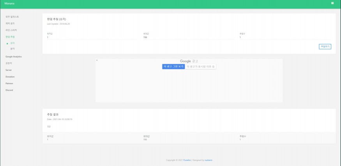
Task: Focus the 최대값 field showing 156
Action: (189, 37)
